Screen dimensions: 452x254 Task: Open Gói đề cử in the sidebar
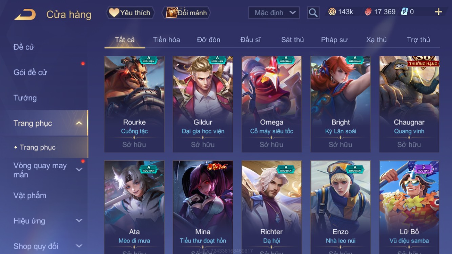(x=30, y=72)
